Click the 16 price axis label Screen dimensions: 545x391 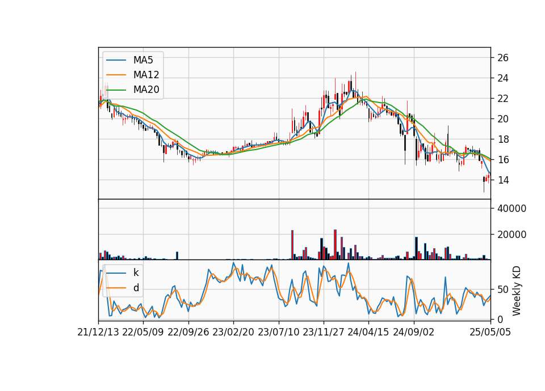(x=503, y=160)
